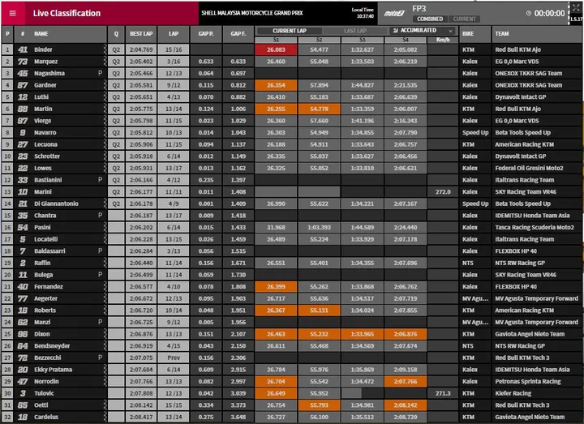Viewport: 584px width, 424px height.
Task: Click Ekky Pratama's name
Action: tap(53, 370)
